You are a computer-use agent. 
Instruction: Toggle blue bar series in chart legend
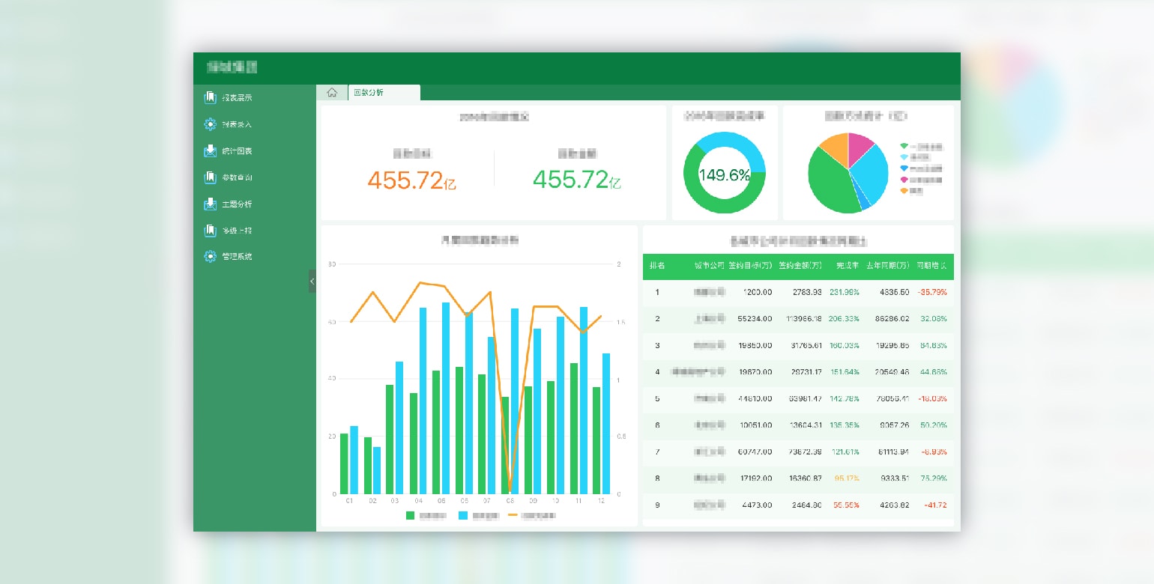[463, 515]
